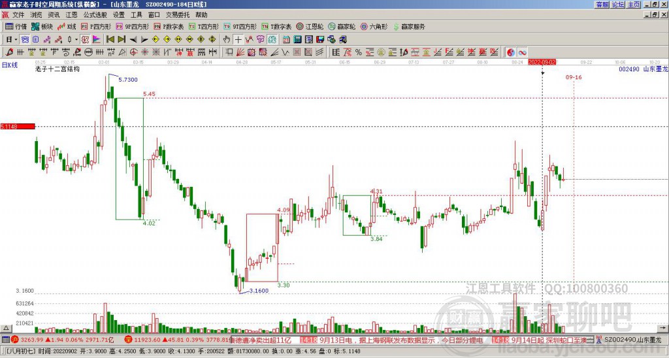
Task: Jump to the last bar icon
Action: [122, 40]
